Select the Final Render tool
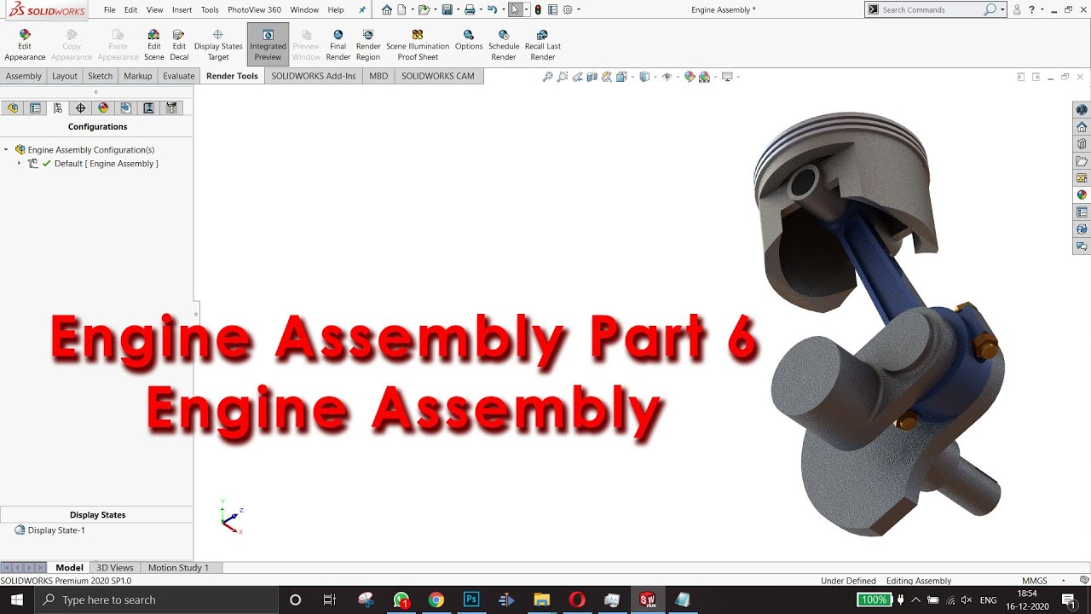The image size is (1091, 614). click(338, 43)
